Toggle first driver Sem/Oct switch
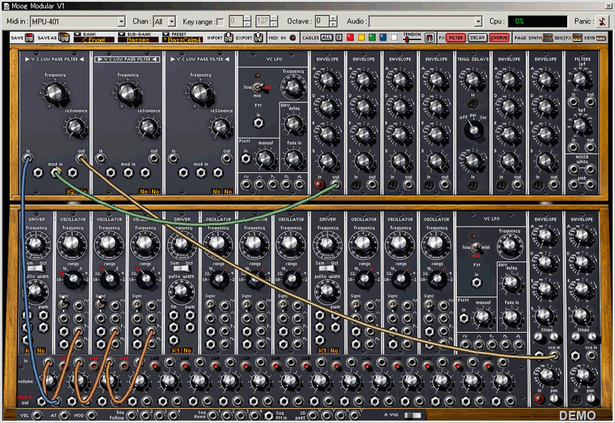Screen dimensions: 615x423 coord(36,268)
